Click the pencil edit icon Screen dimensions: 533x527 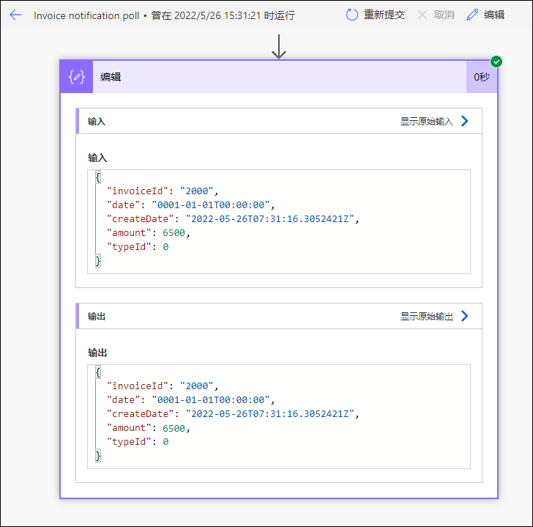click(x=472, y=15)
